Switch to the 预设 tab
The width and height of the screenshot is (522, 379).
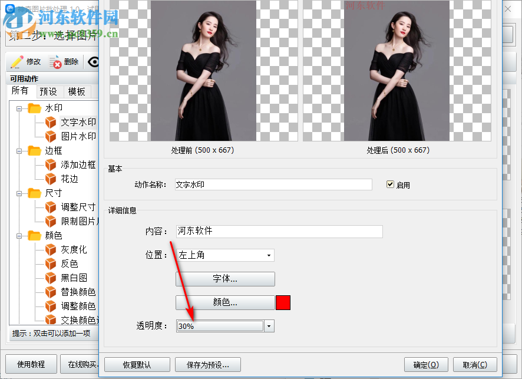pyautogui.click(x=48, y=91)
